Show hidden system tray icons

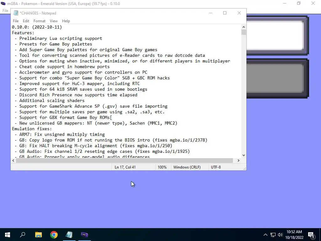pos(265,235)
